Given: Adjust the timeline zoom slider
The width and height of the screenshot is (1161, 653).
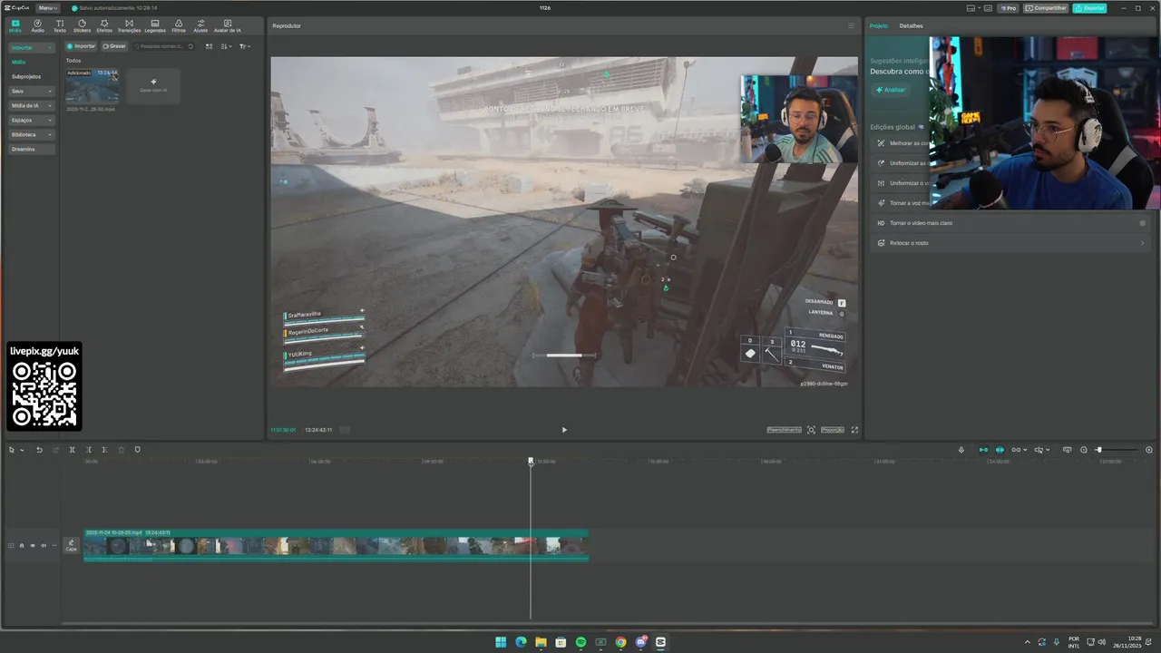Looking at the screenshot, I should click(x=1117, y=450).
